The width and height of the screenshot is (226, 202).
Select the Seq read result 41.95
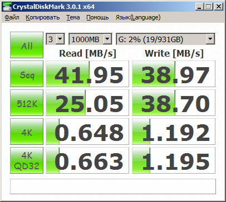[x=87, y=74]
